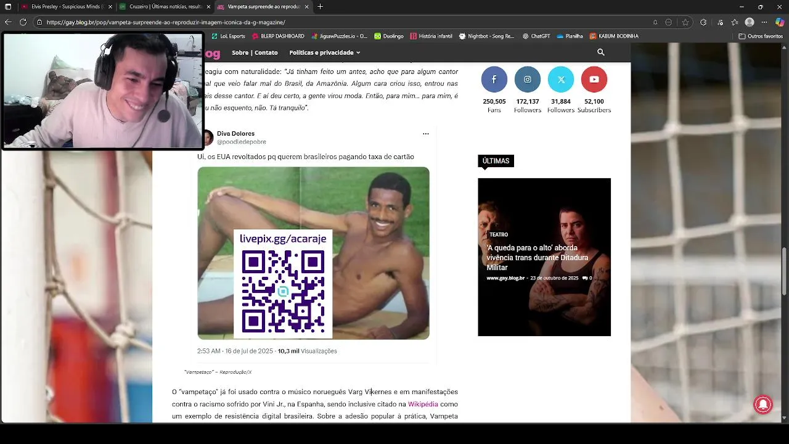The image size is (789, 444).
Task: Click the 10,3 mil Visualizações text
Action: pyautogui.click(x=307, y=351)
